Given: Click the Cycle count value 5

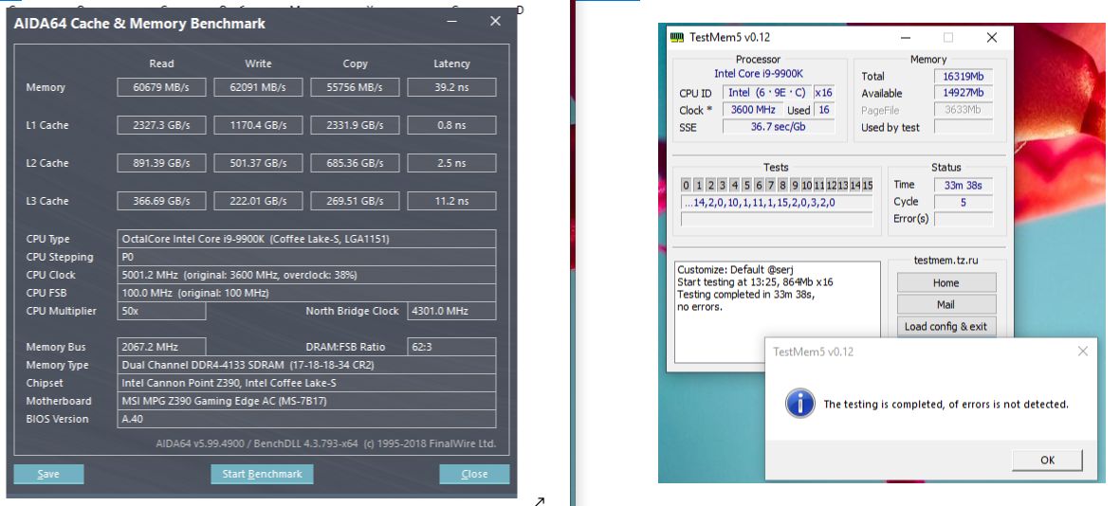Looking at the screenshot, I should [x=964, y=202].
